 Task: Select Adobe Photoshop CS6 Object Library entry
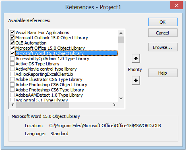click(51, 85)
